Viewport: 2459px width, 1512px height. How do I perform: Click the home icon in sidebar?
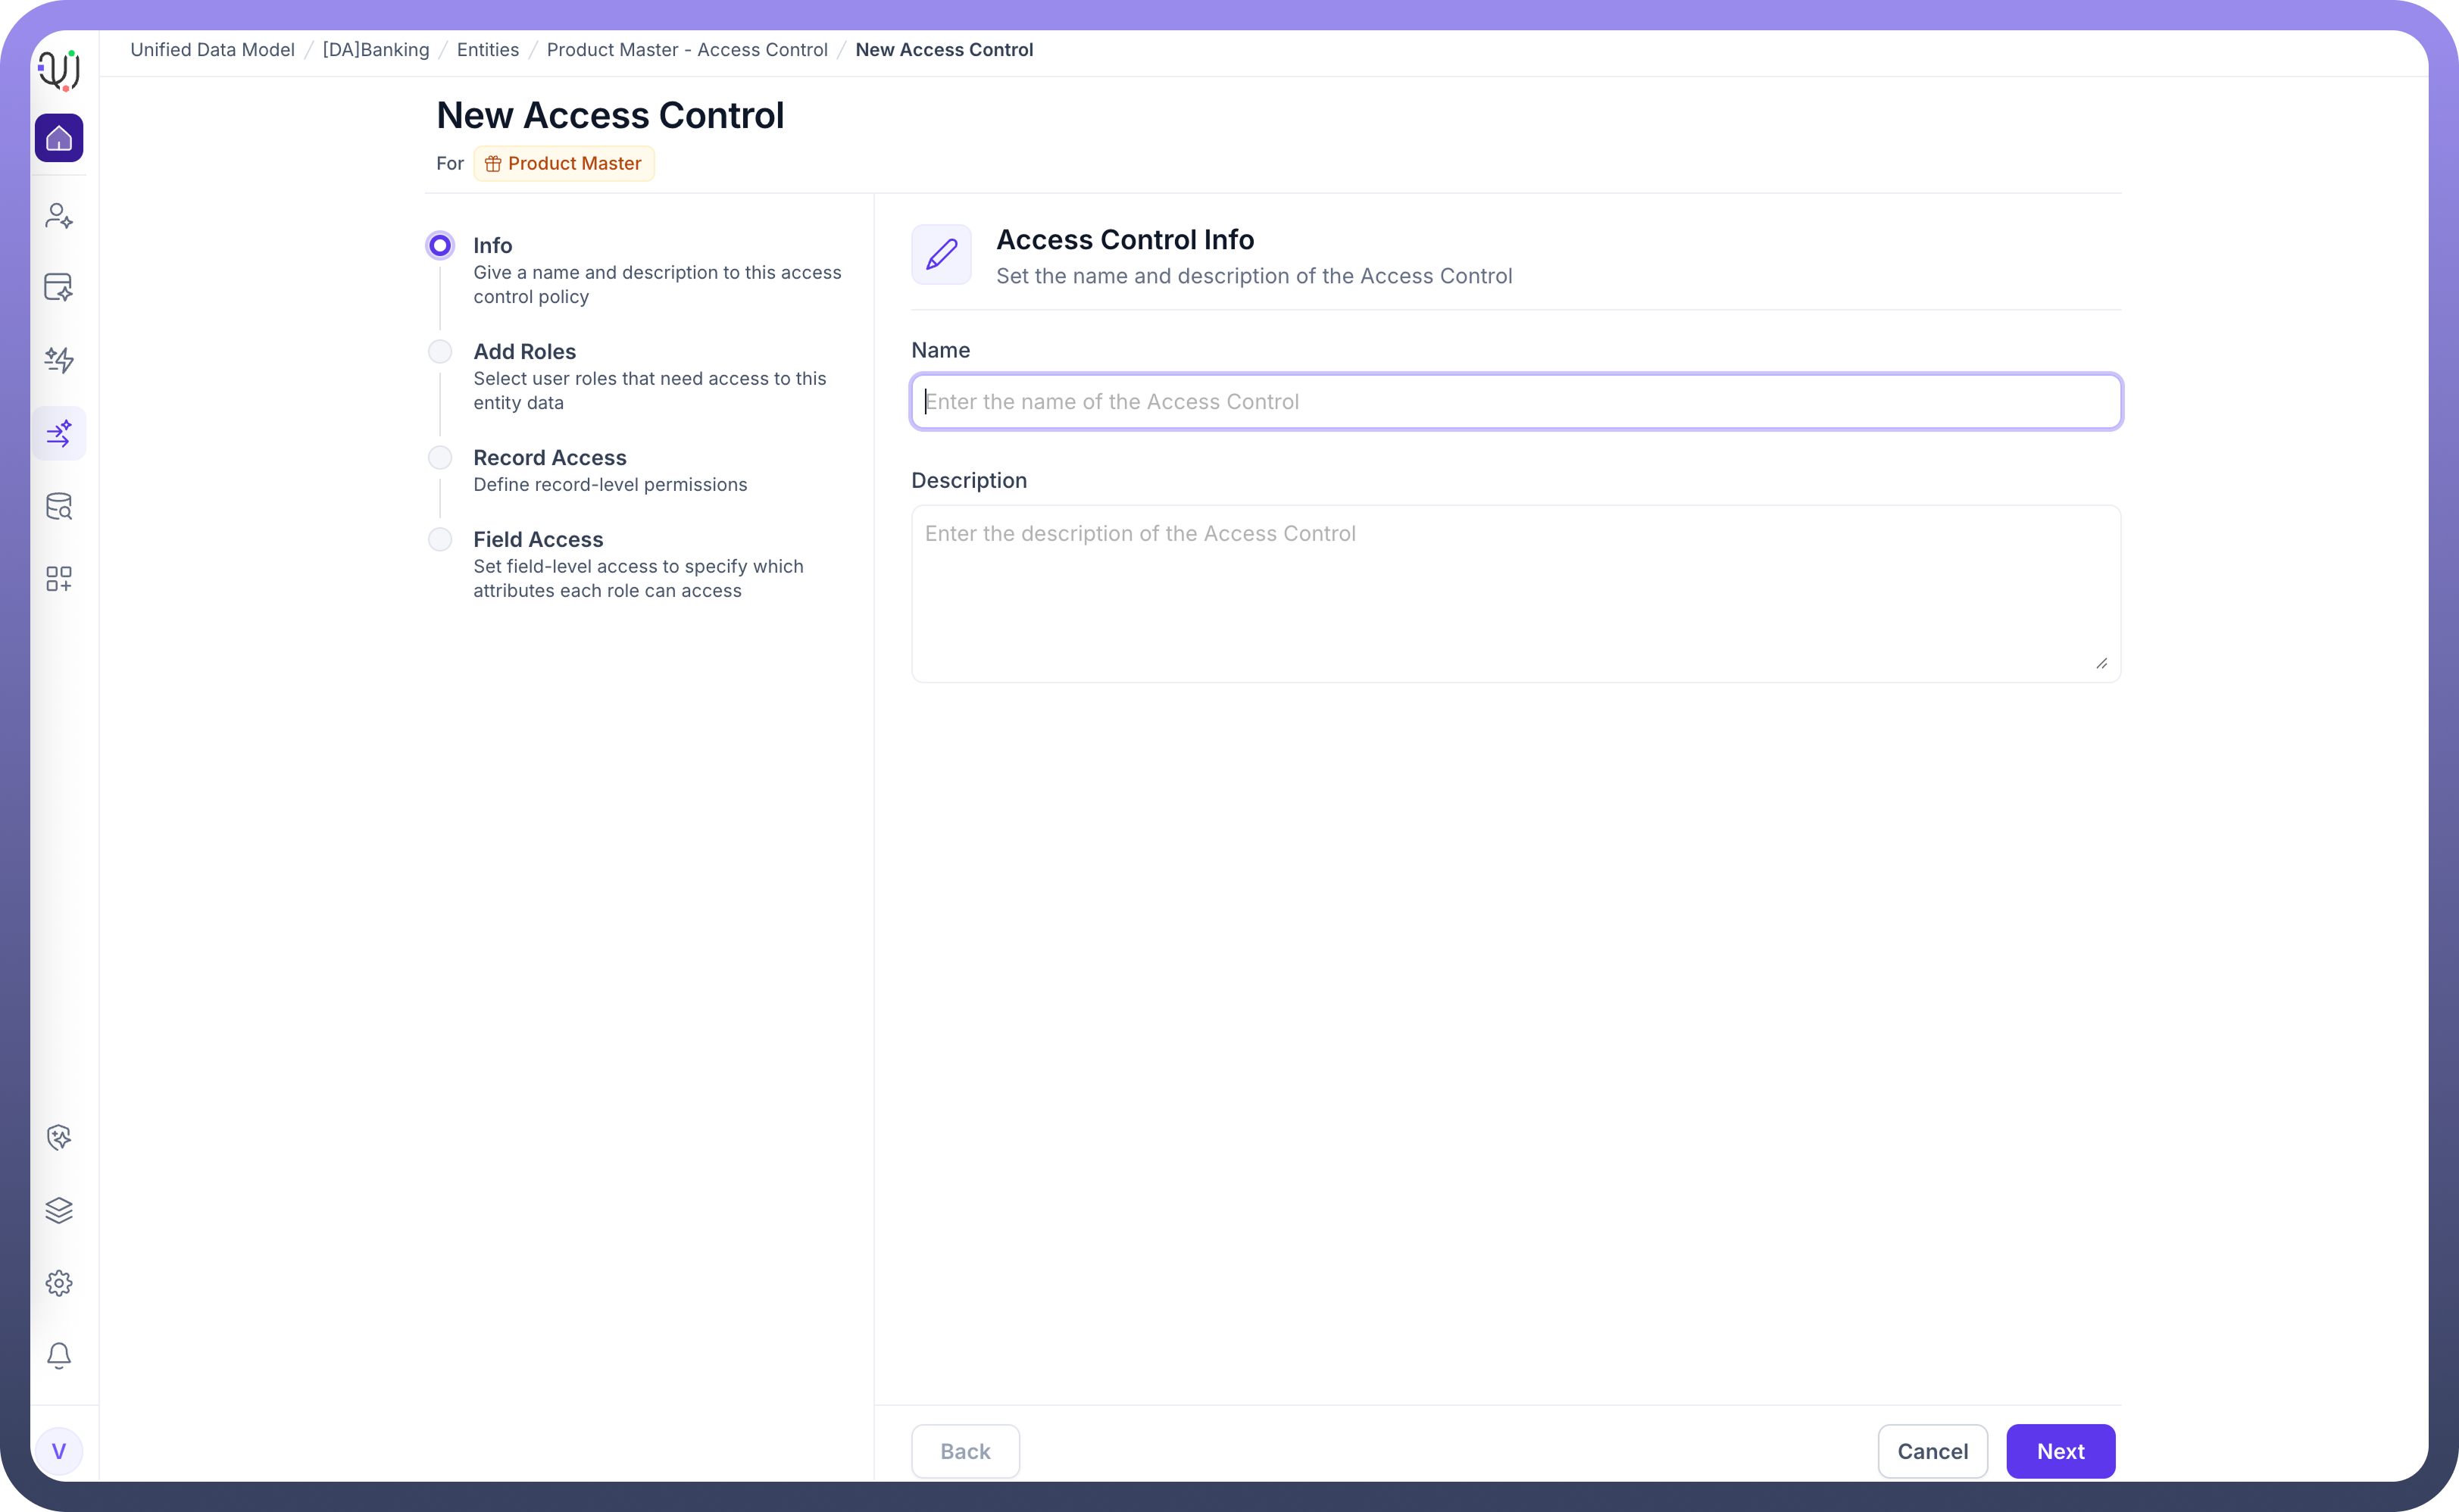point(59,138)
